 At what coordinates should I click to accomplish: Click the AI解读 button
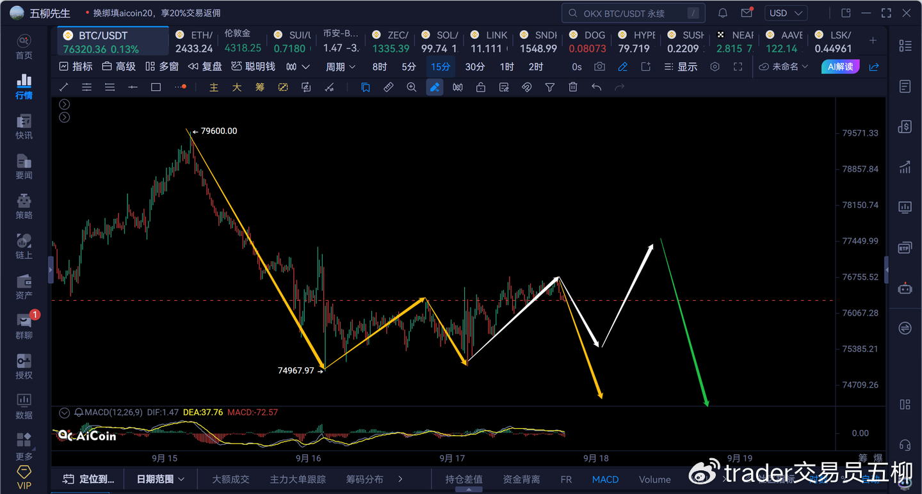coord(841,67)
